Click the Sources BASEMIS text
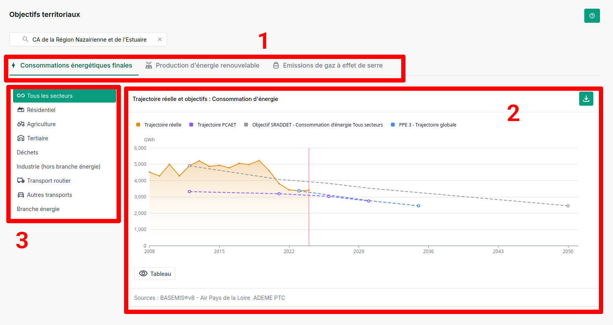 pyautogui.click(x=209, y=298)
